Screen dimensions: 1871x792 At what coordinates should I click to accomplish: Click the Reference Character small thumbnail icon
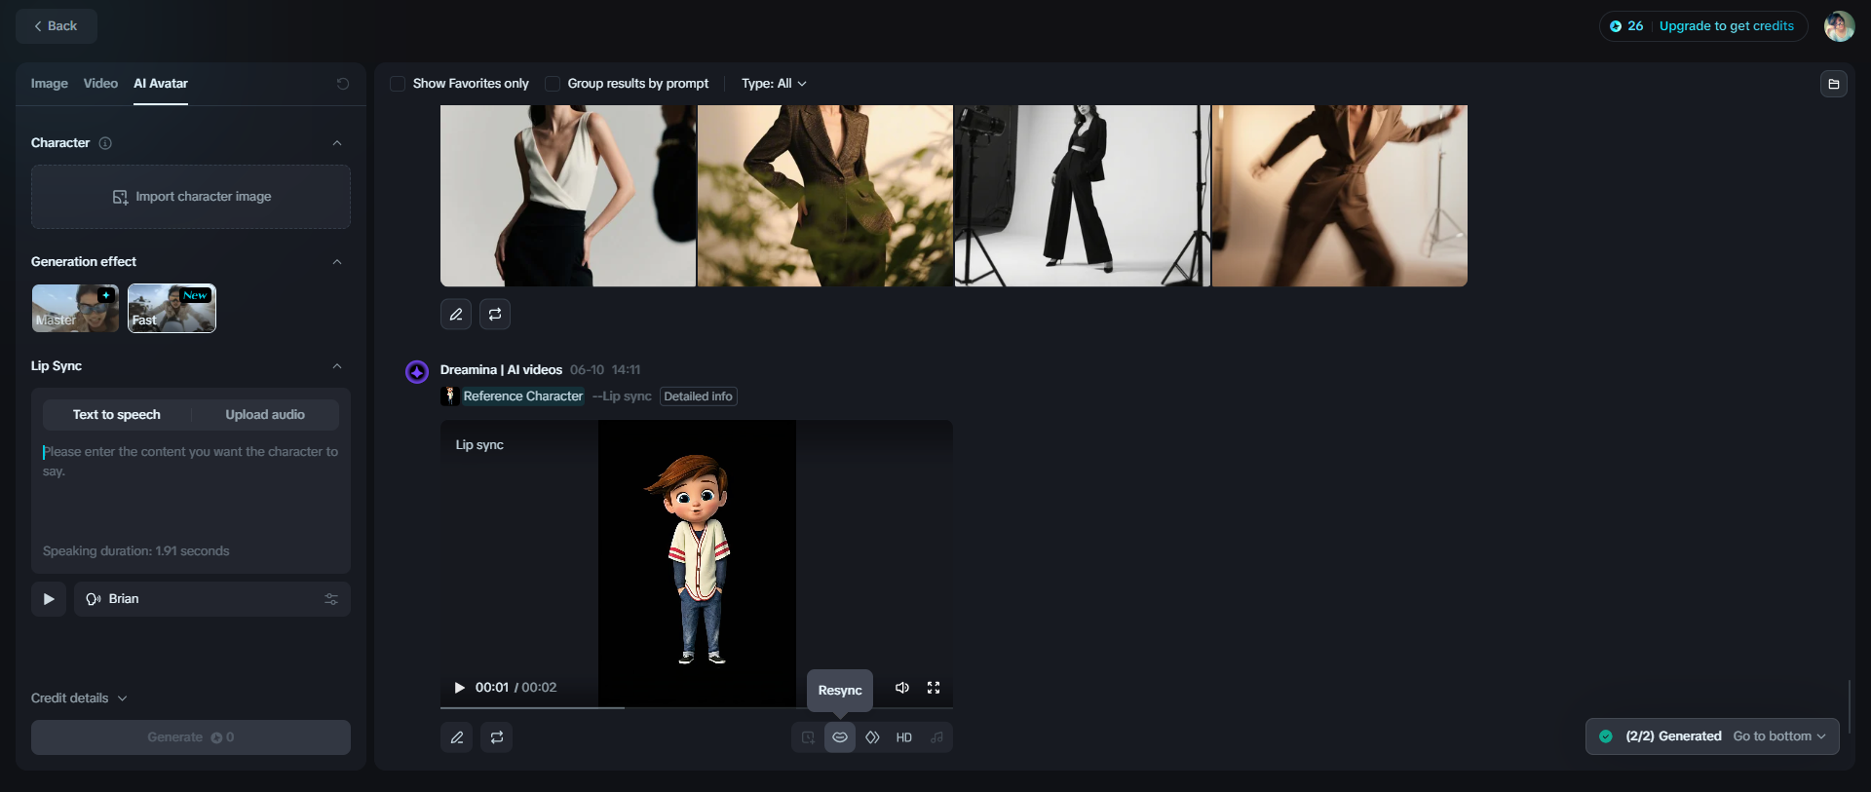[x=449, y=396]
